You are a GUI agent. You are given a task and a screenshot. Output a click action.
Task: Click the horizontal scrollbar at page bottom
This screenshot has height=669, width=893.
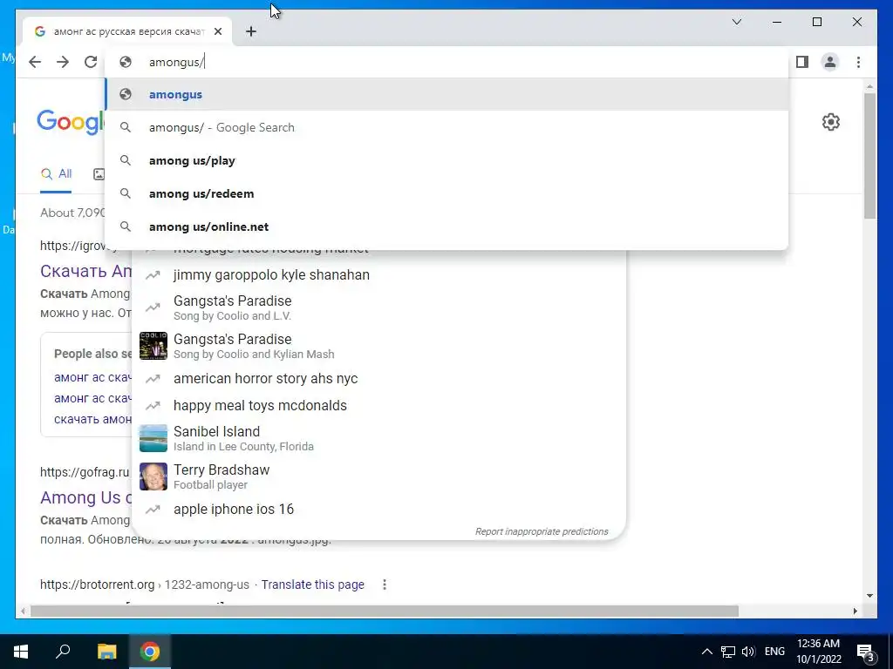point(385,611)
